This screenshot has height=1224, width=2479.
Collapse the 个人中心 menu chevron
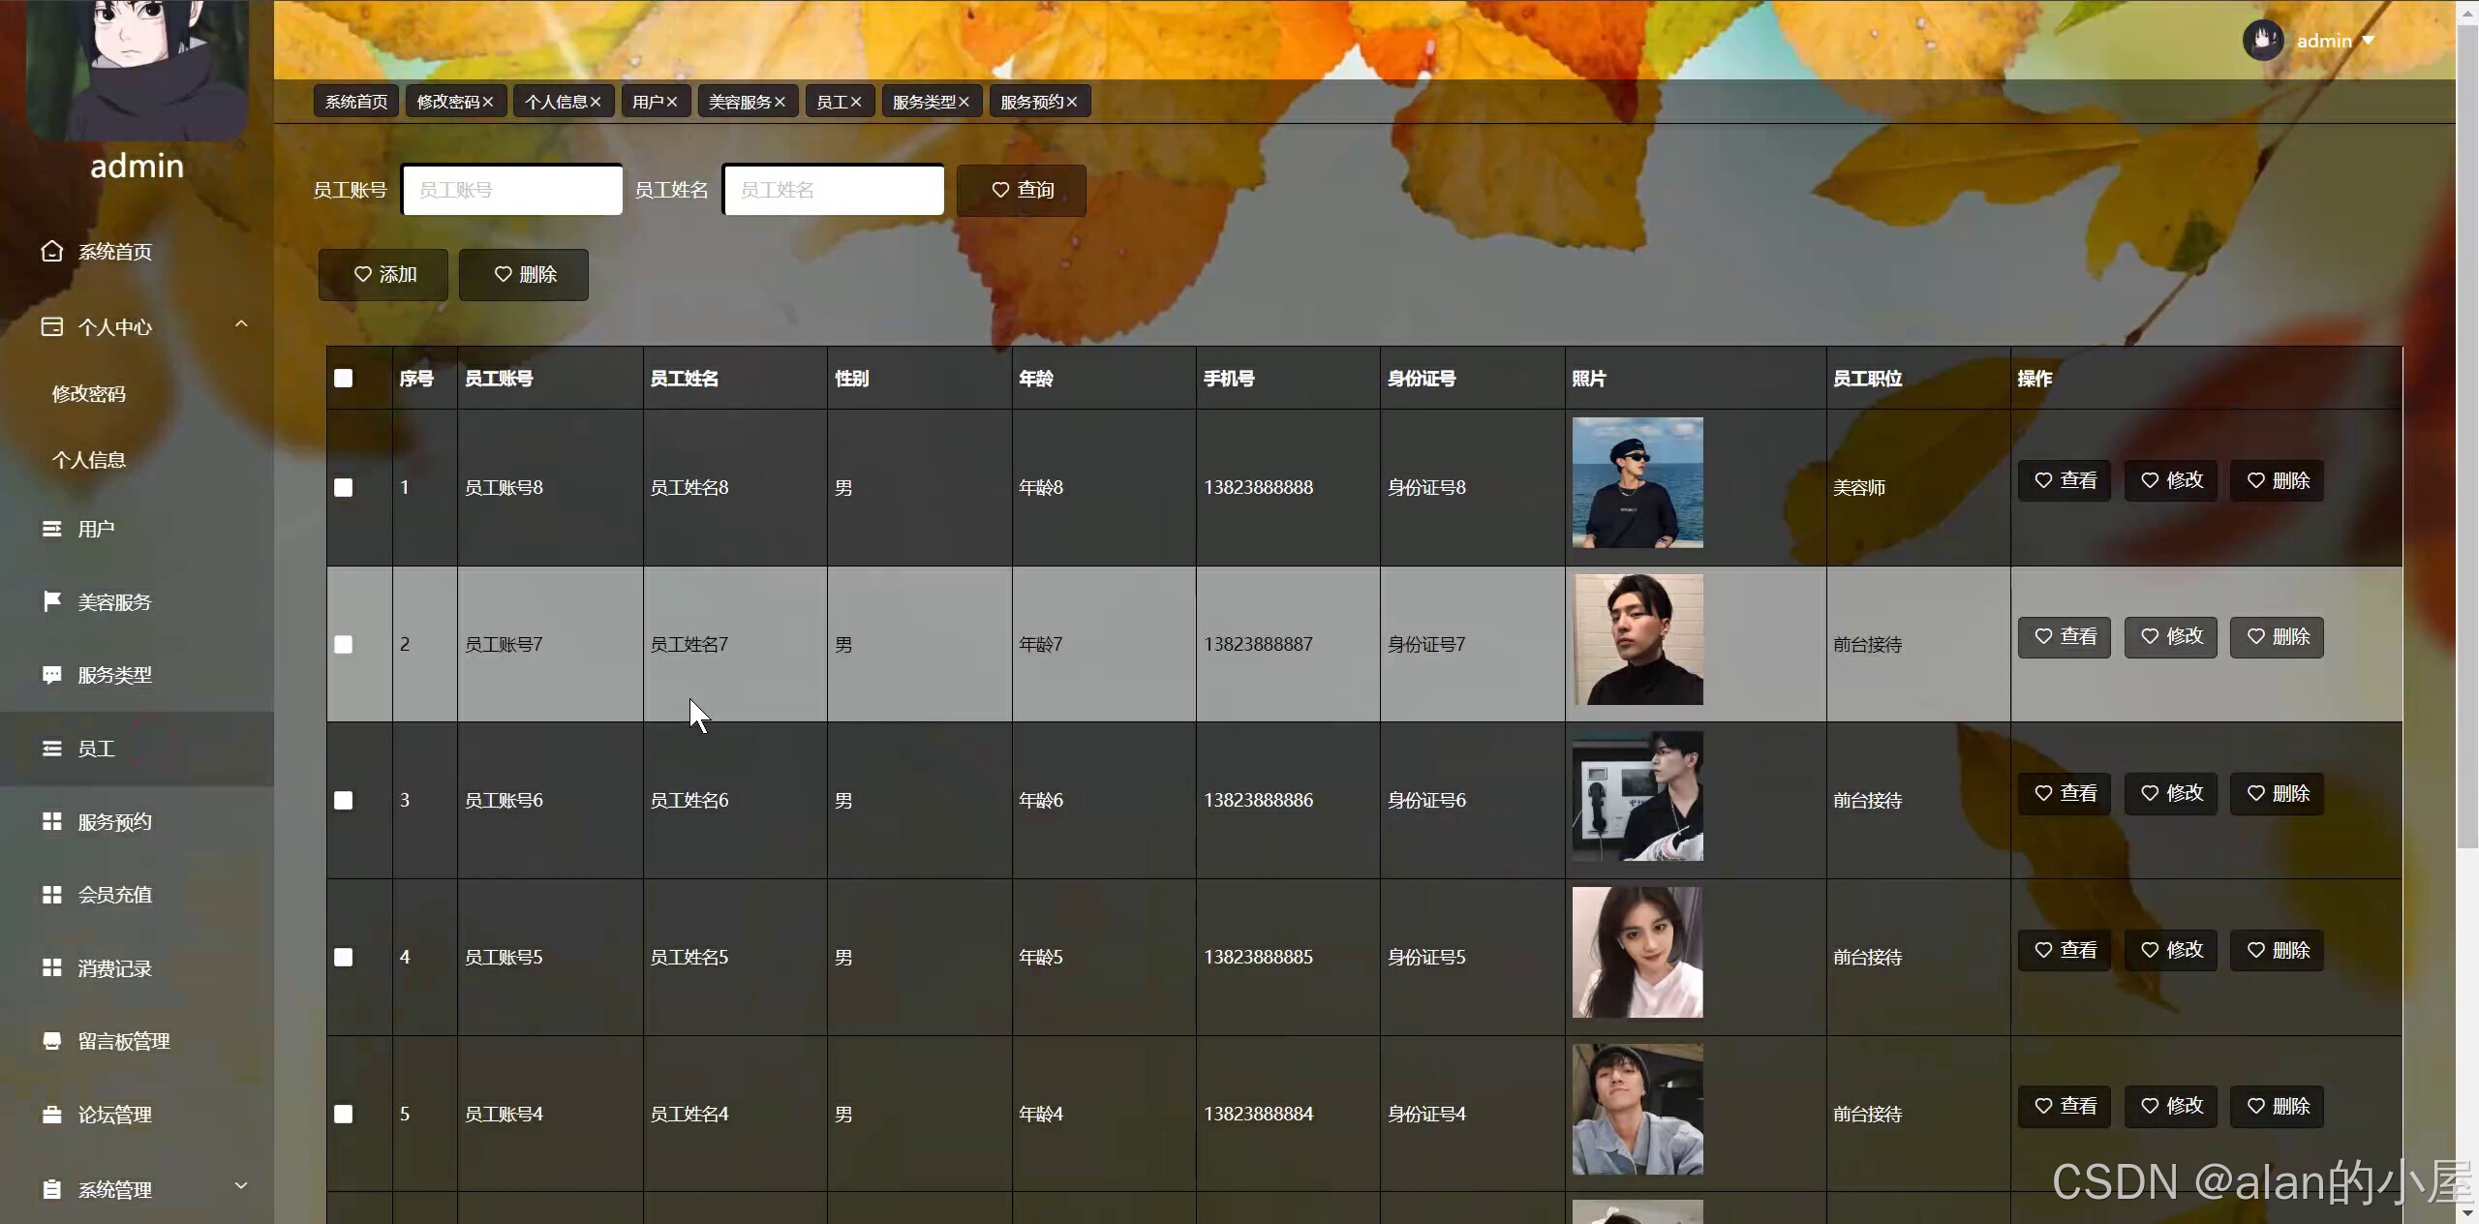coord(241,324)
